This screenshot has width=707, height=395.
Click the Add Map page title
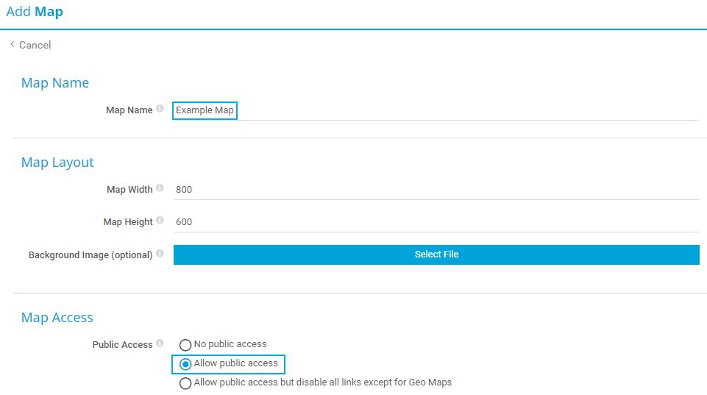point(35,12)
